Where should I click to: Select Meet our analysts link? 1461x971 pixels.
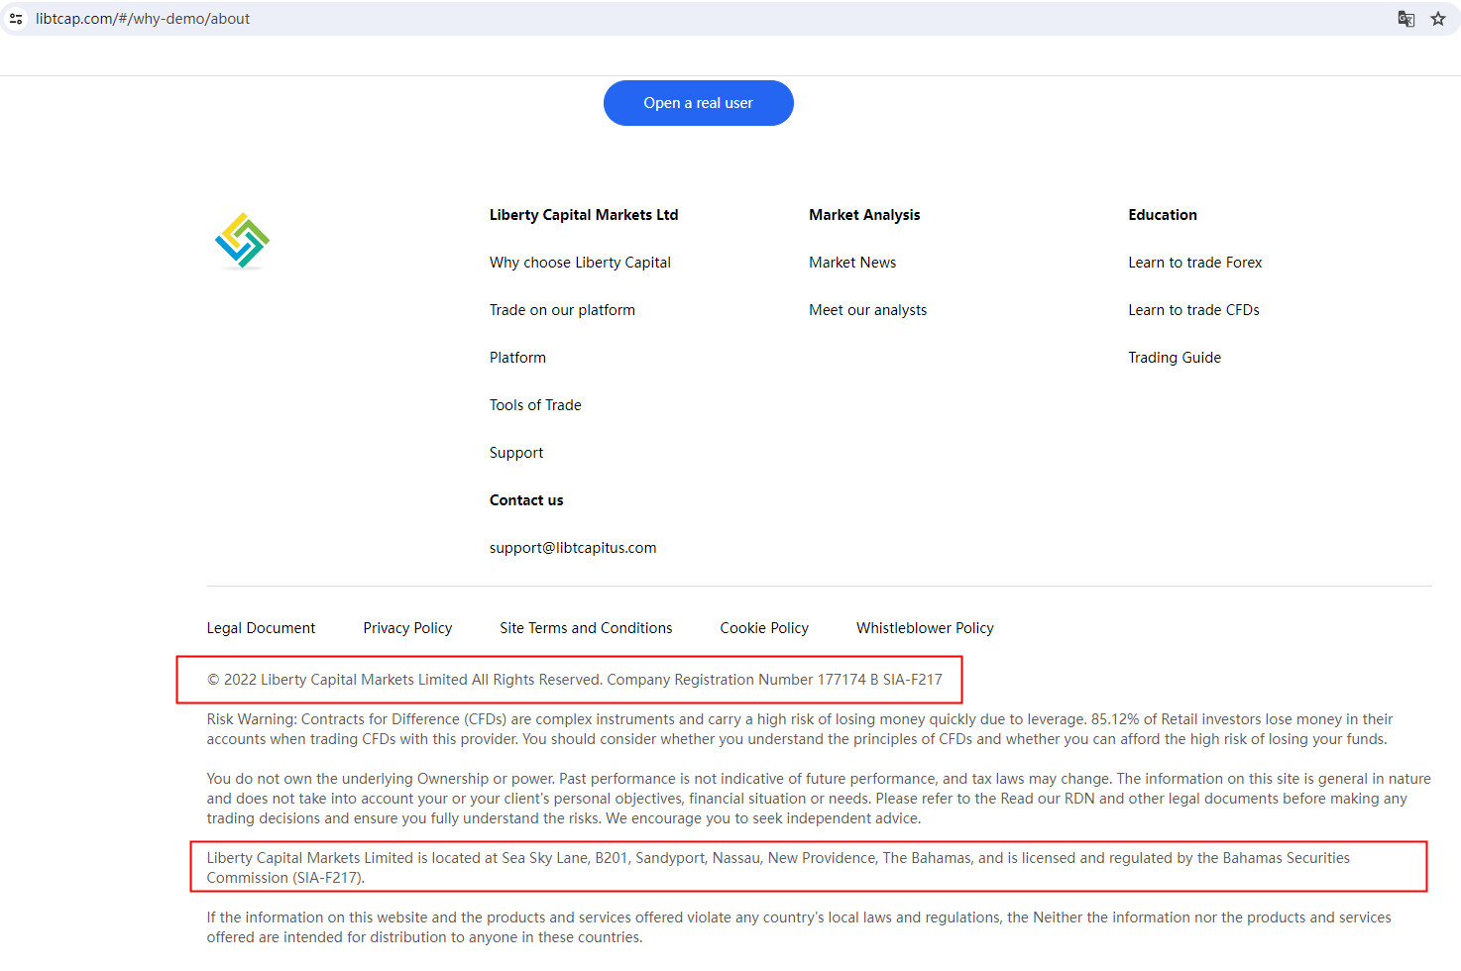click(x=868, y=310)
